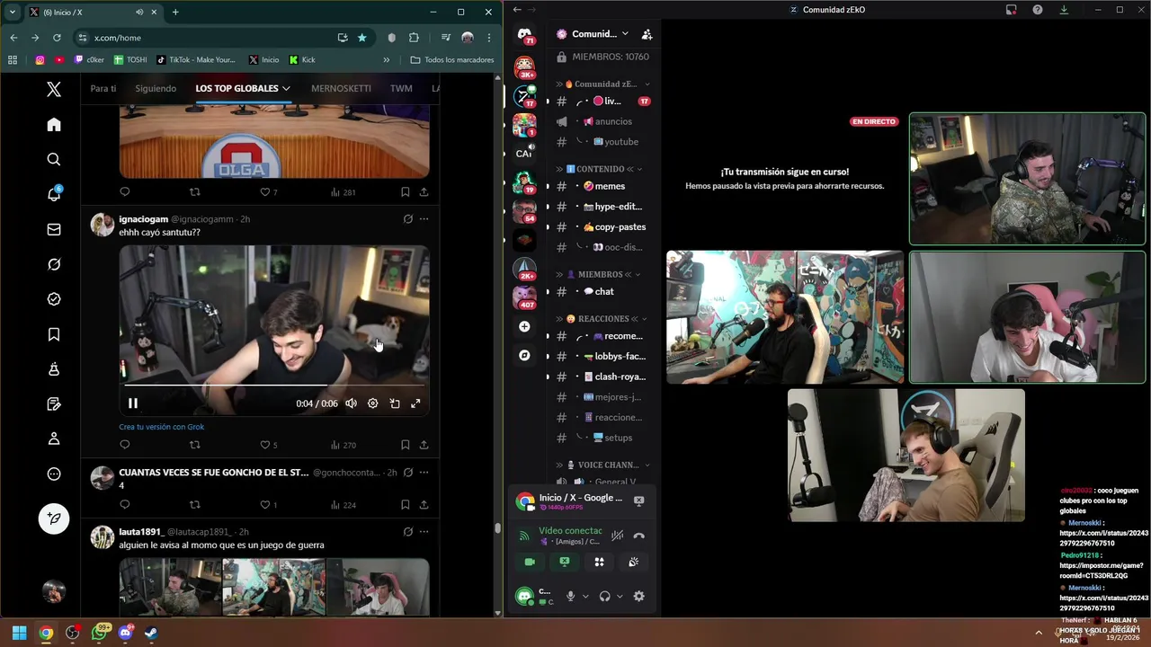This screenshot has height=647, width=1151.
Task: Open Discord soundboard icon
Action: 633,562
